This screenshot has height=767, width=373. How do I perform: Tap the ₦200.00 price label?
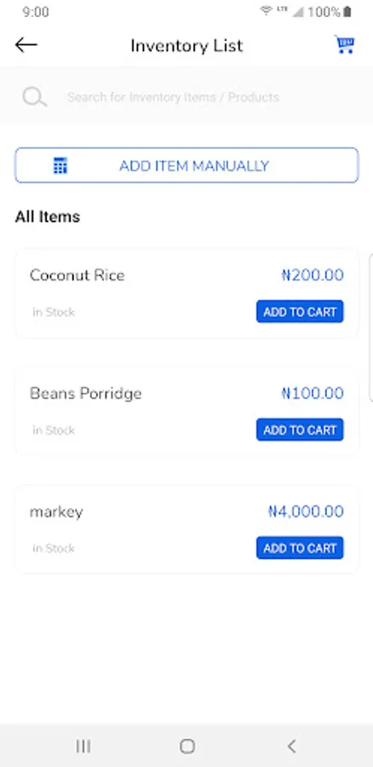(x=313, y=275)
